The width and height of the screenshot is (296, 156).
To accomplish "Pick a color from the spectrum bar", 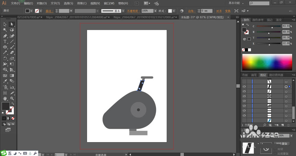I will pos(267,62).
